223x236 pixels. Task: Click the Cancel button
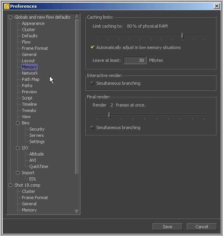point(202,227)
